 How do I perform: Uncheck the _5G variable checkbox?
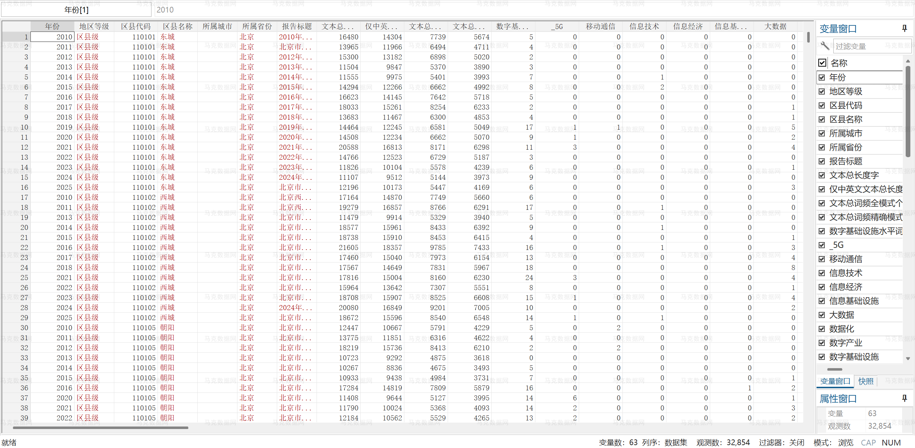[x=822, y=245]
